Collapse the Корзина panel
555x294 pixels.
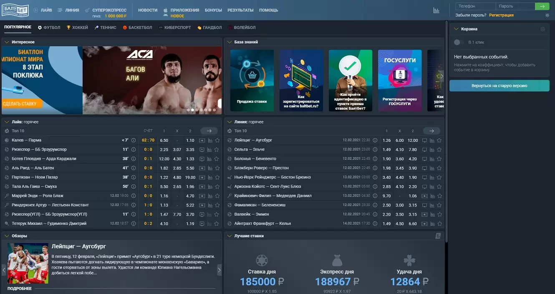point(456,29)
